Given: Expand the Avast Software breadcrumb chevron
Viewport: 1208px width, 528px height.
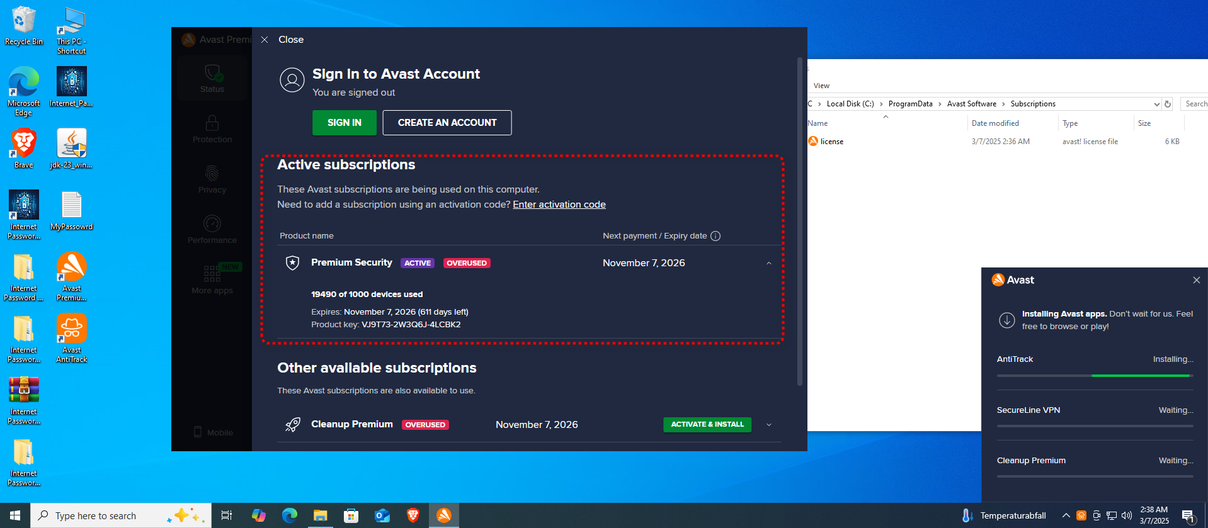Looking at the screenshot, I should point(1003,104).
